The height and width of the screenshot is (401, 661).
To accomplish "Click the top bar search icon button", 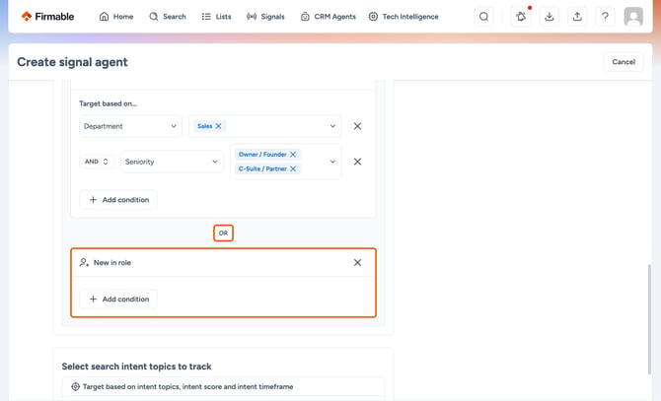I will click(x=484, y=17).
